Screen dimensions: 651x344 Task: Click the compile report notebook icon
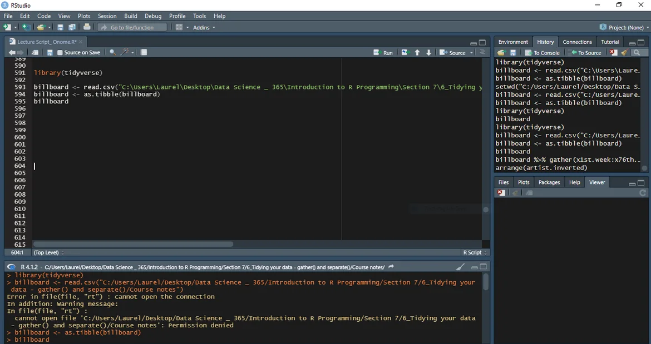[144, 52]
